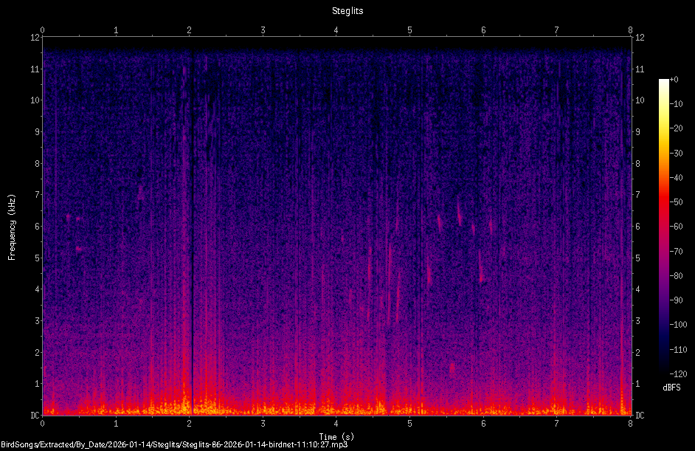695x451 pixels.
Task: Click the dBFS color scale bar
Action: [x=663, y=226]
